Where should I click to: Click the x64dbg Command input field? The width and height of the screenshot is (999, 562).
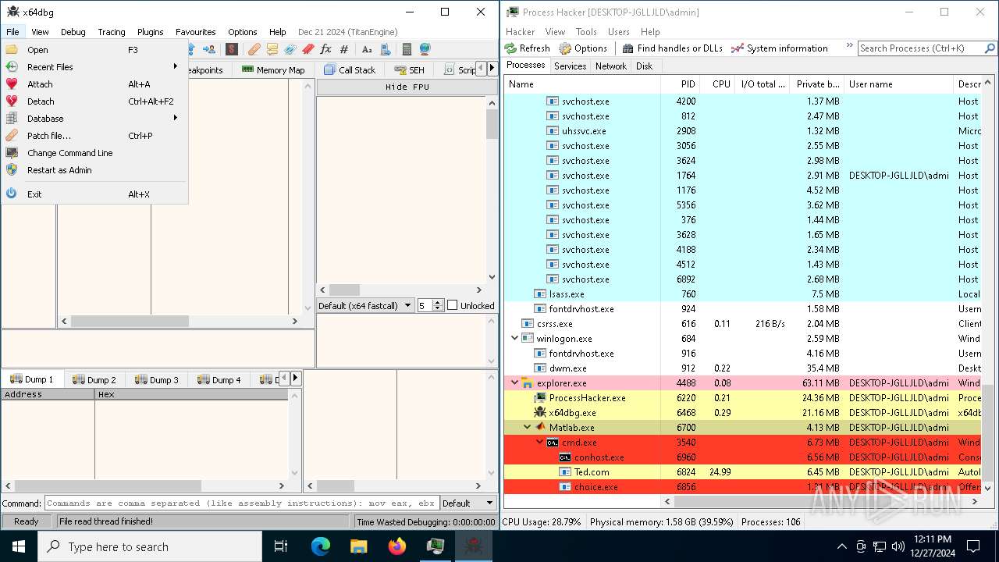[242, 503]
